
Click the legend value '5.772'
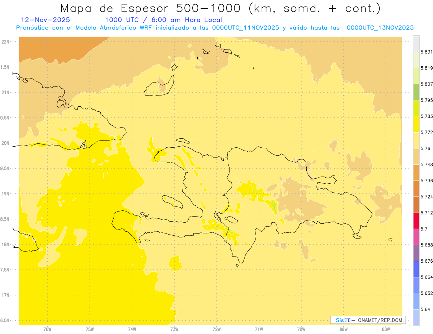pyautogui.click(x=427, y=133)
